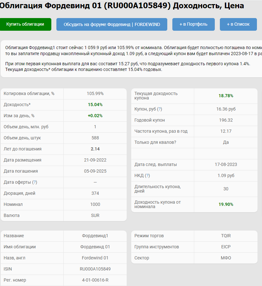Click the daily change value '+0.02%'
Viewport: 262px width, 286px height.
coord(95,116)
